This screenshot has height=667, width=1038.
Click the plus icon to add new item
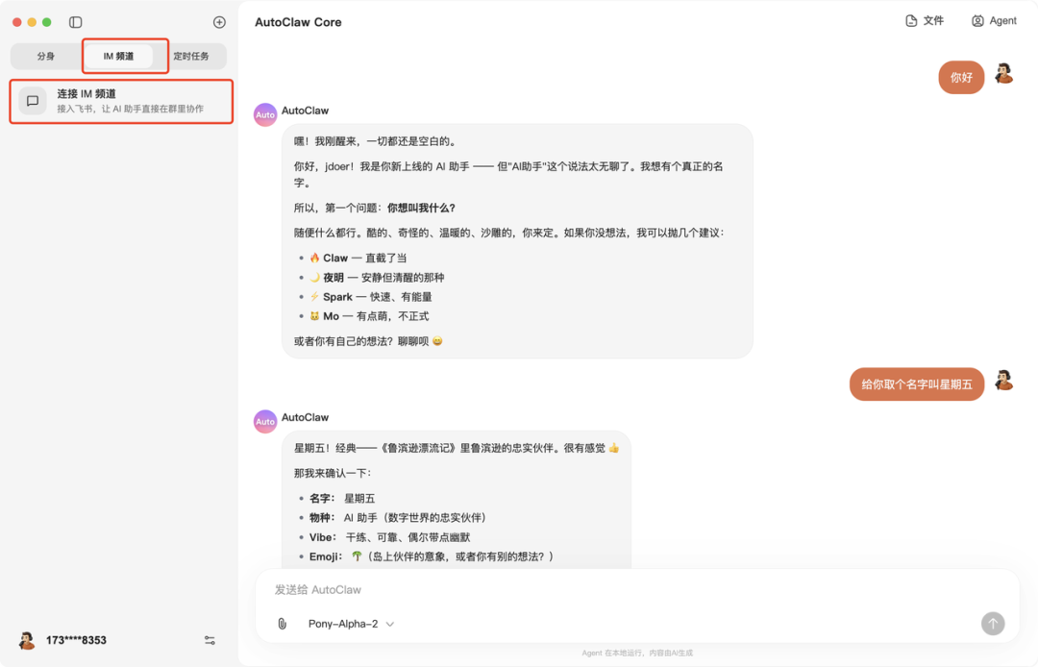(219, 21)
